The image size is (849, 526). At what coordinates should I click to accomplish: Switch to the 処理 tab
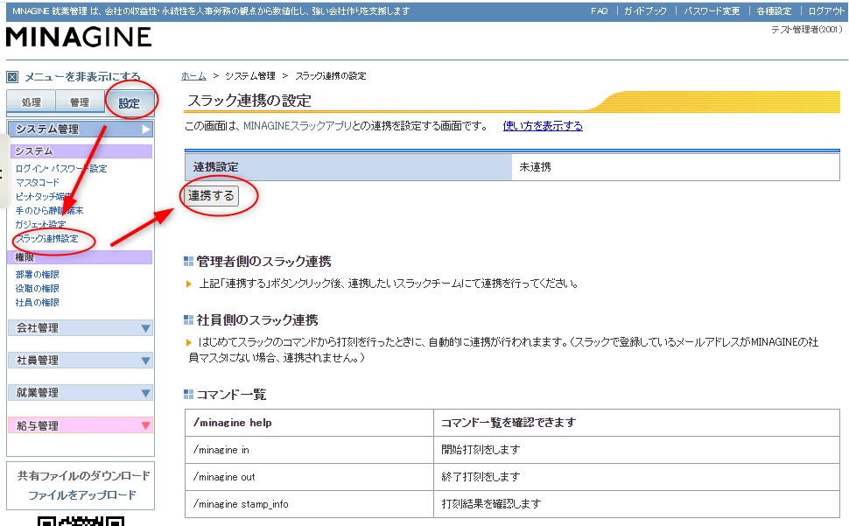click(31, 102)
